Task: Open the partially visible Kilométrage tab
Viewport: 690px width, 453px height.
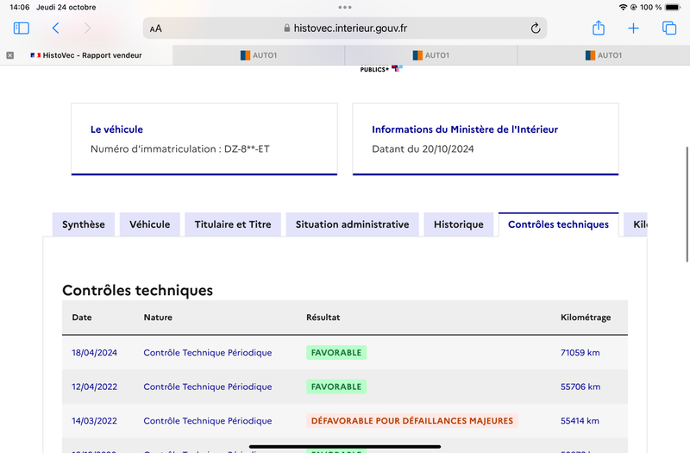Action: point(636,224)
